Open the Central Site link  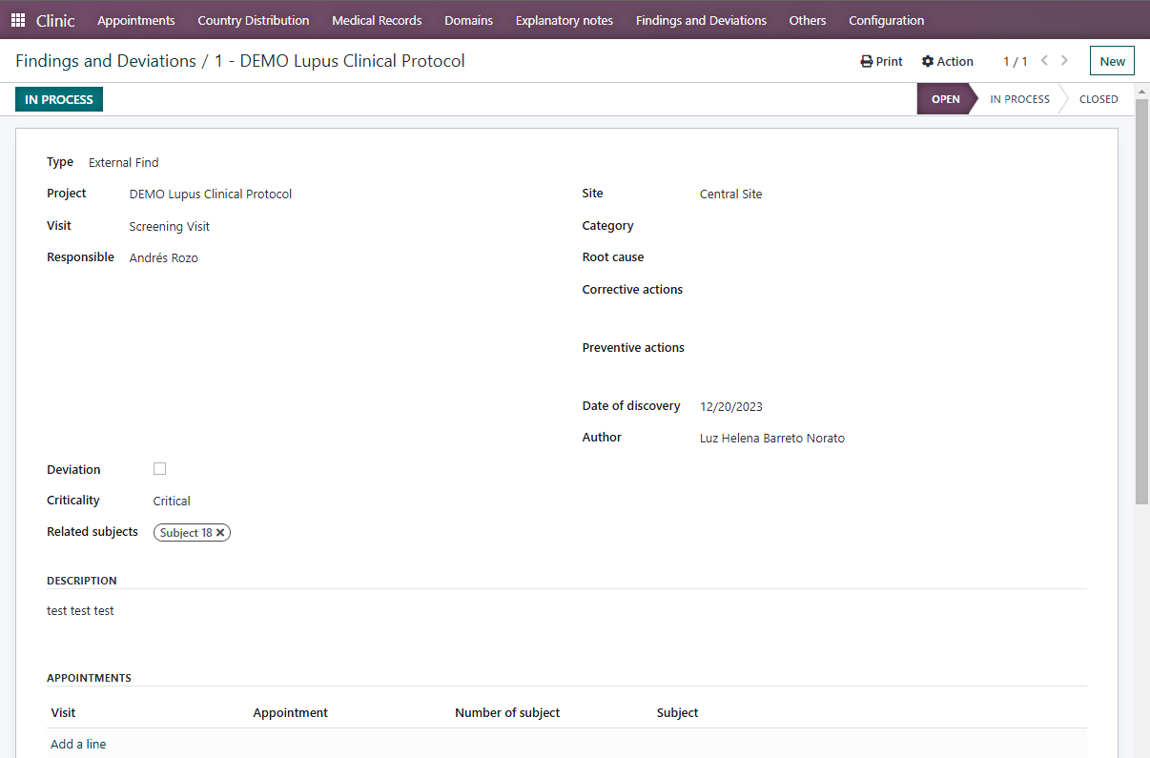click(730, 194)
